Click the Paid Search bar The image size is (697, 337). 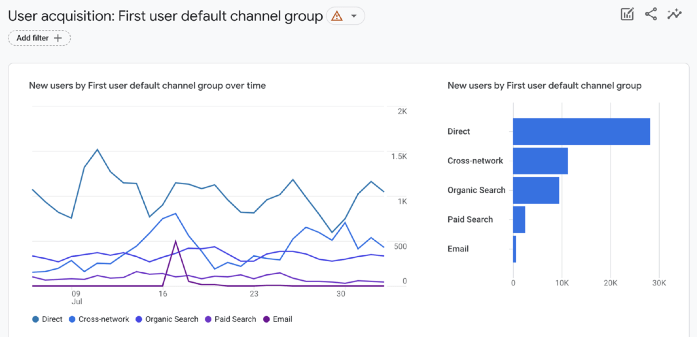click(519, 220)
